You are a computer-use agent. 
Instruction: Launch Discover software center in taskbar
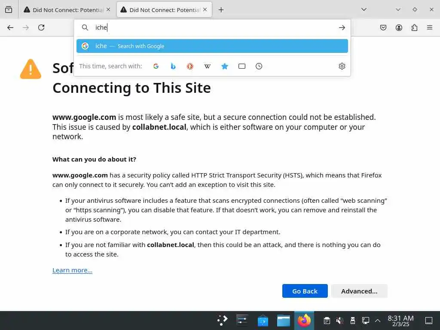click(x=263, y=321)
